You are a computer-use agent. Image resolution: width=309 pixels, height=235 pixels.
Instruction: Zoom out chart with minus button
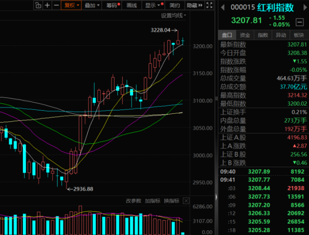(x=56, y=5)
